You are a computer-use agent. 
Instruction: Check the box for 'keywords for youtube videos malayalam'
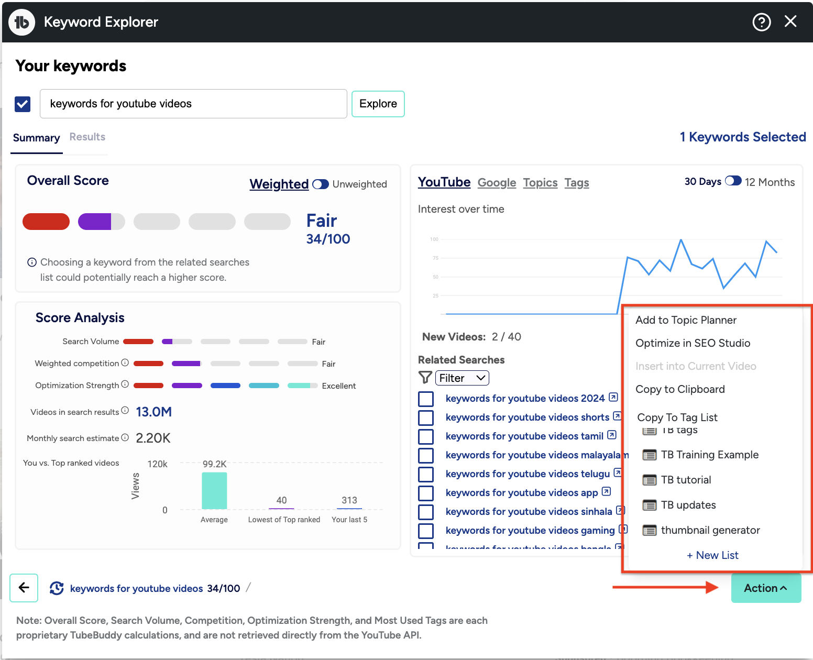click(426, 456)
